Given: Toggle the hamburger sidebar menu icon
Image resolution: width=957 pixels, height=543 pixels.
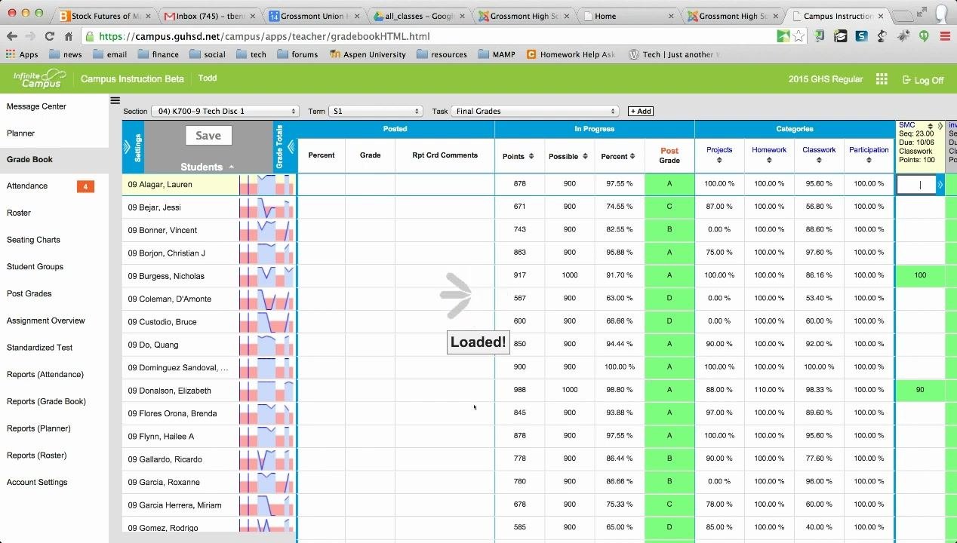Looking at the screenshot, I should (x=115, y=100).
